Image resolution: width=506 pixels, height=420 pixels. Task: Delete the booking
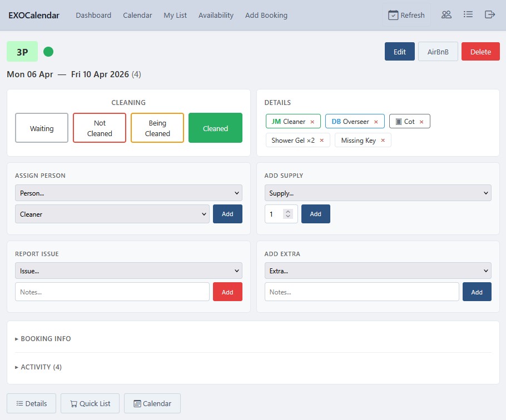[x=480, y=51]
